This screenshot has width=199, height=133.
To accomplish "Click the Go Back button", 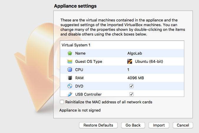I will pyautogui.click(x=133, y=125).
